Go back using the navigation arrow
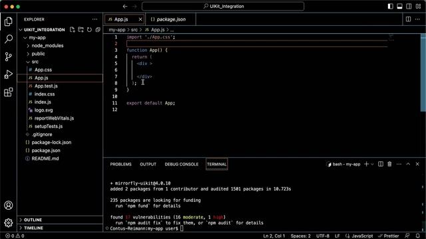 pyautogui.click(x=125, y=6)
